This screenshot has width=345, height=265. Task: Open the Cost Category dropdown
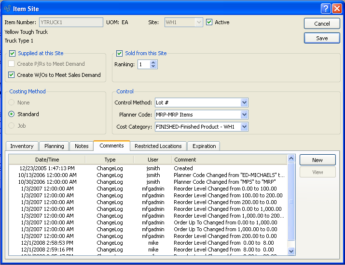pyautogui.click(x=244, y=127)
